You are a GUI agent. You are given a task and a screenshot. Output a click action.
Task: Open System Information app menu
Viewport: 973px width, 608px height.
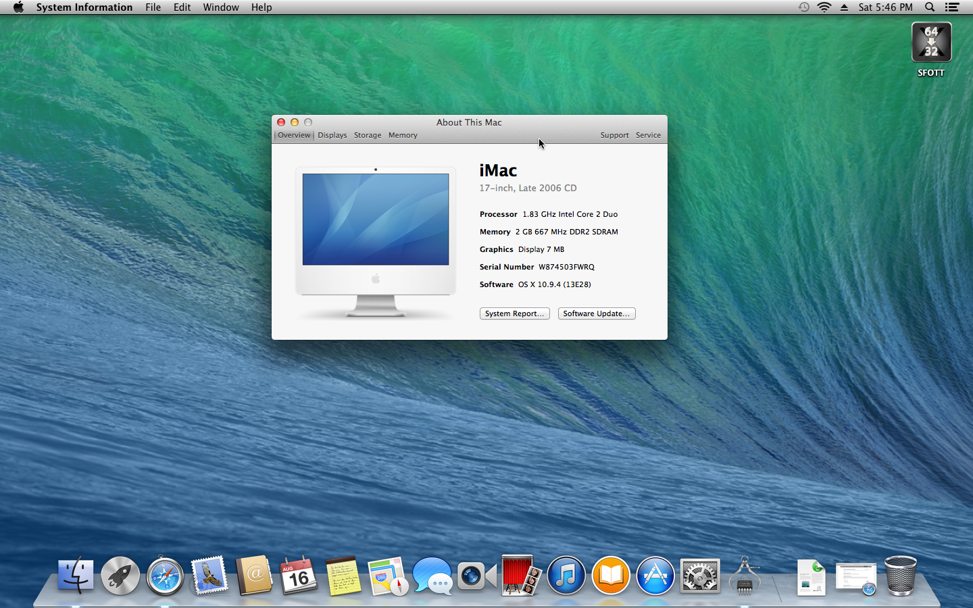(x=84, y=7)
